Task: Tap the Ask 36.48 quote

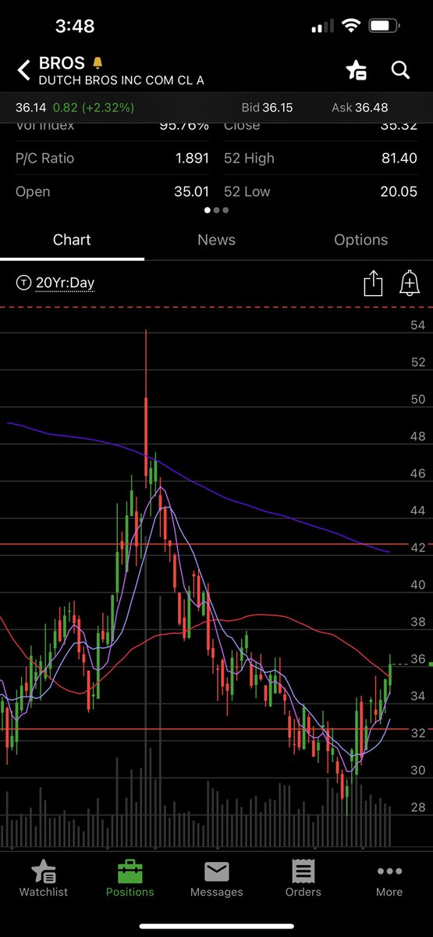Action: (x=360, y=107)
